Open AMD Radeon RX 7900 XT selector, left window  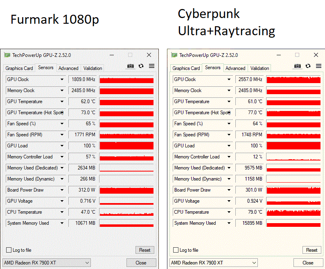point(47,263)
